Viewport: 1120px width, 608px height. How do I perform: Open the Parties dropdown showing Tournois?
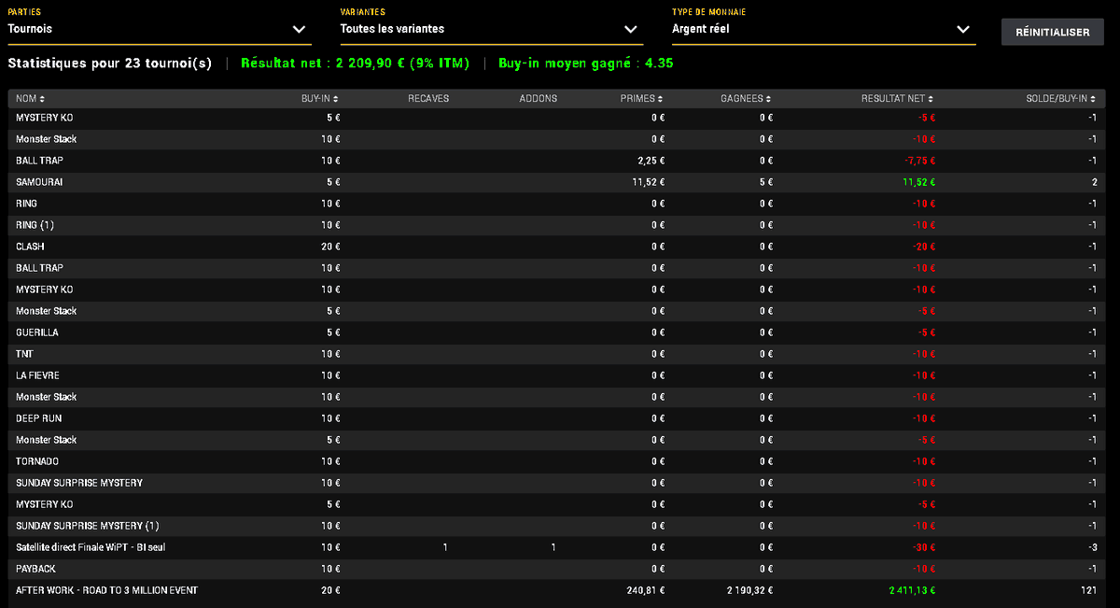pyautogui.click(x=158, y=29)
